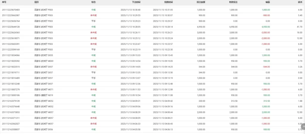Click the 41.70 rebate value

pos(300,27)
